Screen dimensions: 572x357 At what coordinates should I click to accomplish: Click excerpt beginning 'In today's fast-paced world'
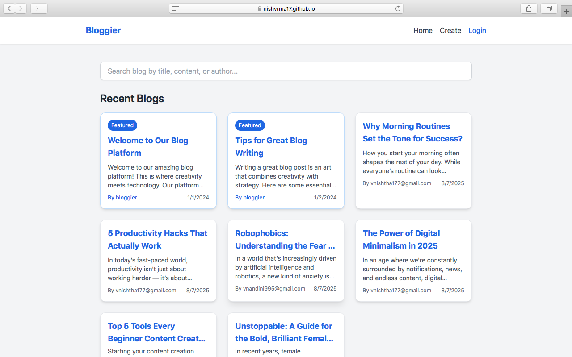150,269
